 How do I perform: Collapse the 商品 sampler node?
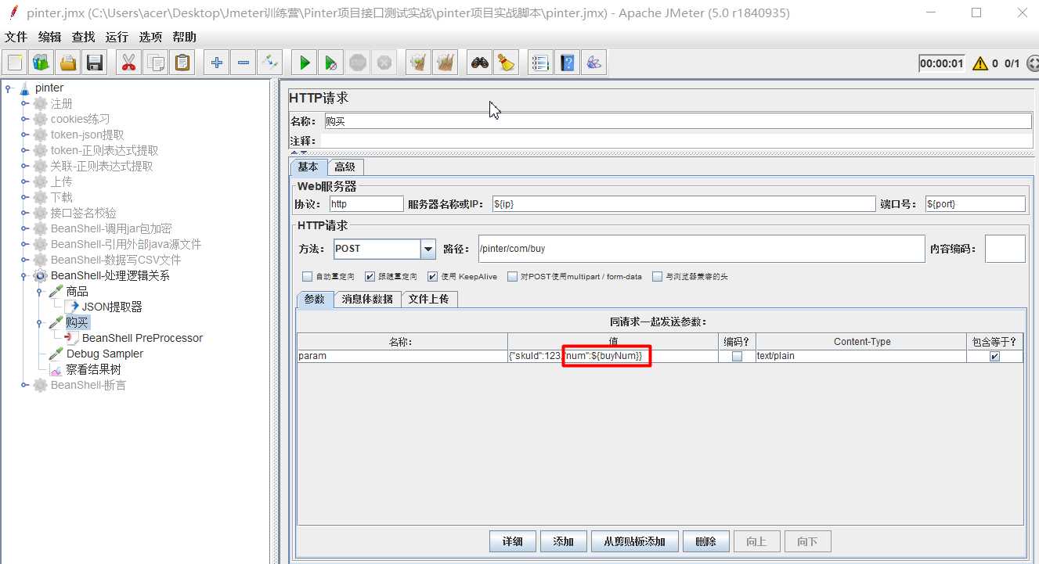(40, 291)
